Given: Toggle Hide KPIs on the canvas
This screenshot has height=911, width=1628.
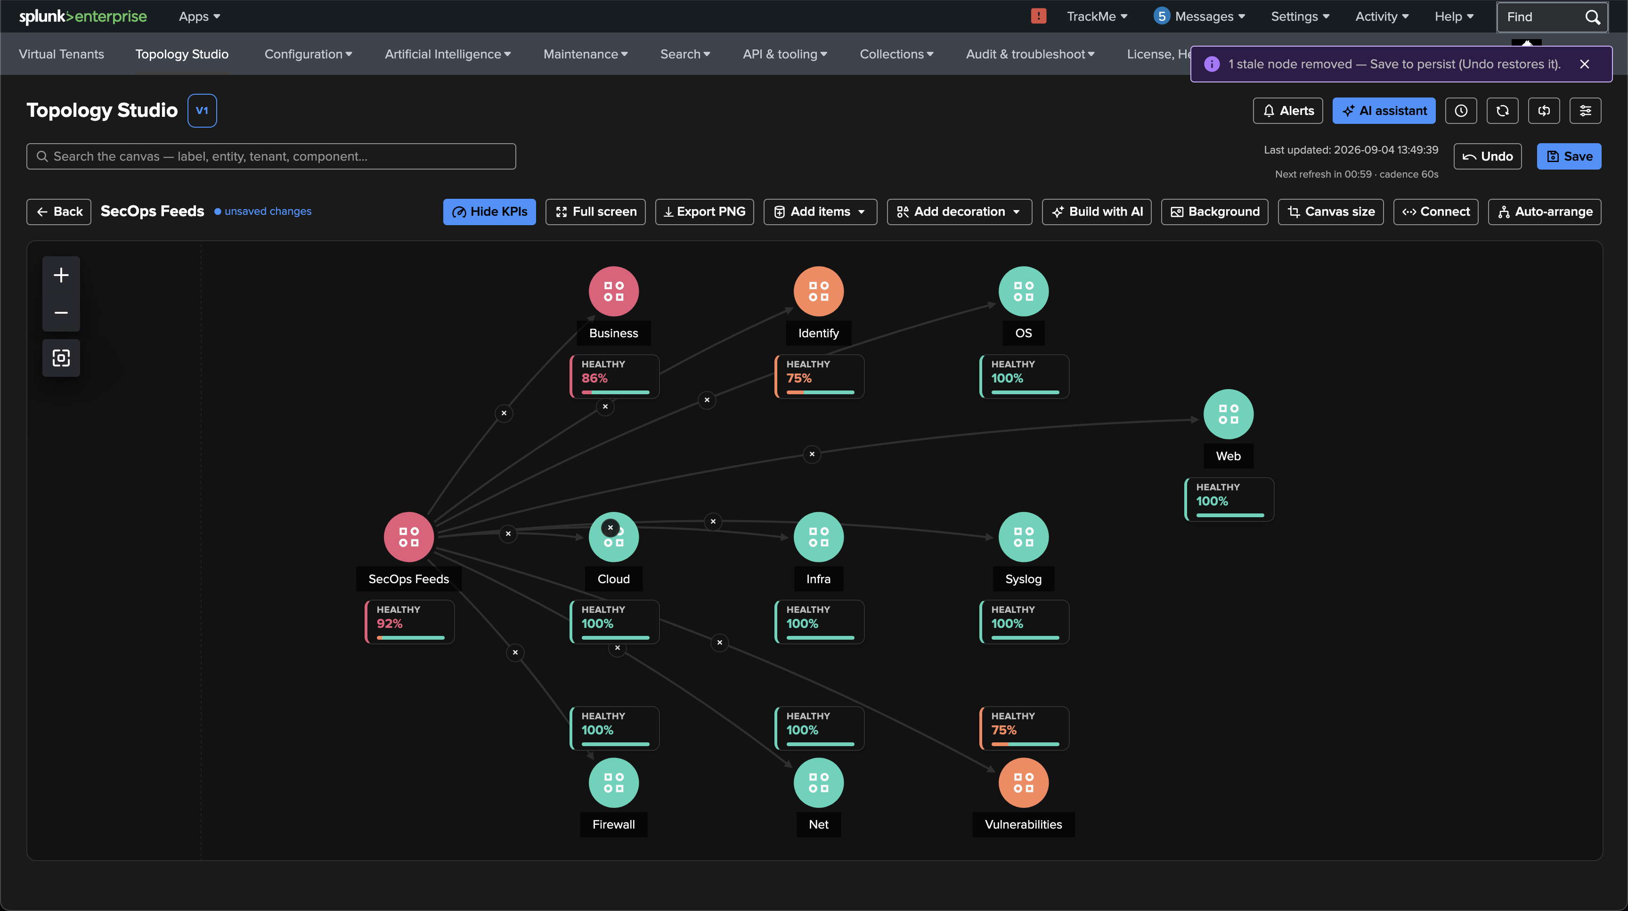Looking at the screenshot, I should click(x=489, y=211).
